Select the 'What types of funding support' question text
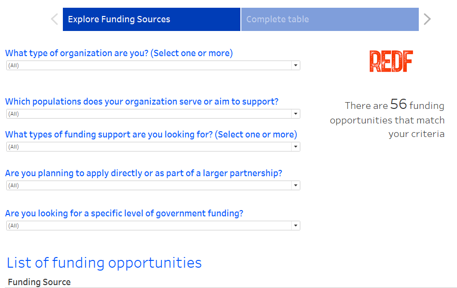The width and height of the screenshot is (457, 288). [x=151, y=135]
